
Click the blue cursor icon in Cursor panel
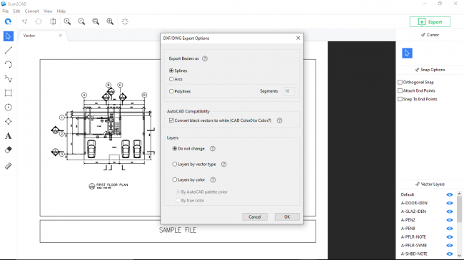(407, 53)
